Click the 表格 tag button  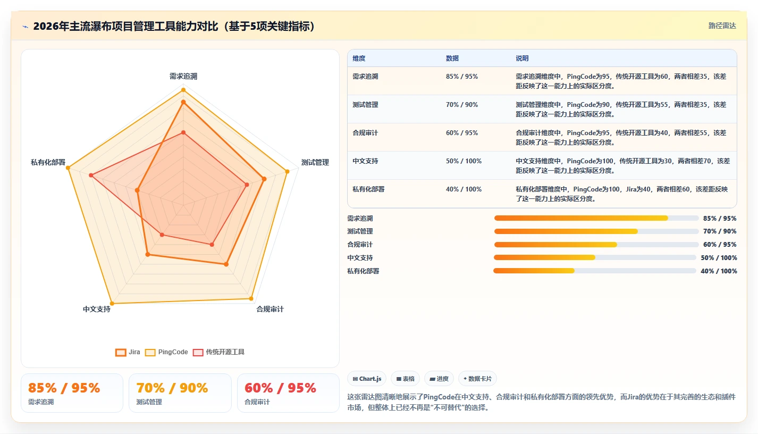point(405,379)
